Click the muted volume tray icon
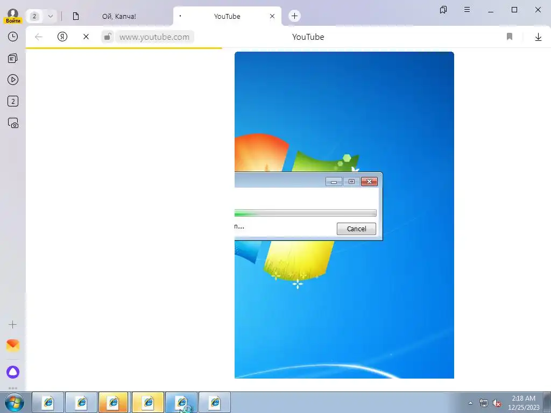 [x=497, y=403]
